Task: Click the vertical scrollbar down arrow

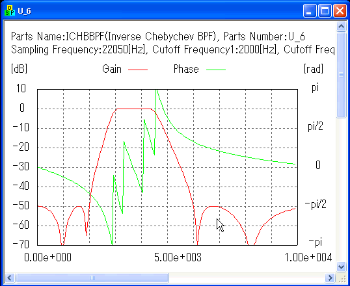Action: point(341,266)
